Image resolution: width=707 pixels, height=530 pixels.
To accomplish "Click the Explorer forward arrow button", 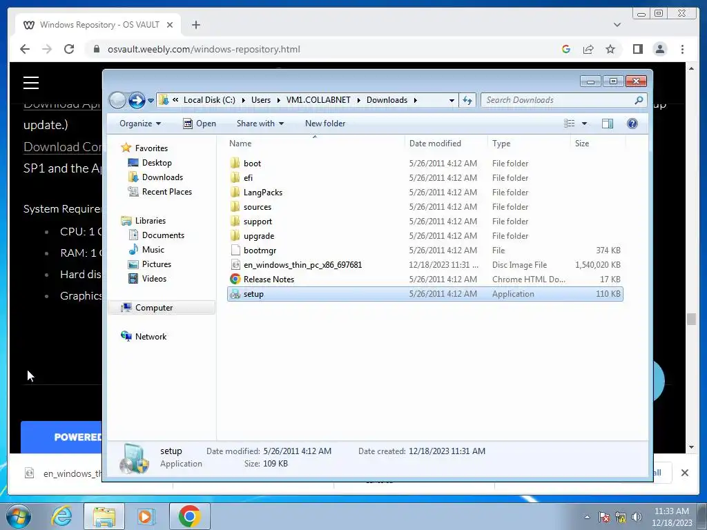I will [x=137, y=100].
